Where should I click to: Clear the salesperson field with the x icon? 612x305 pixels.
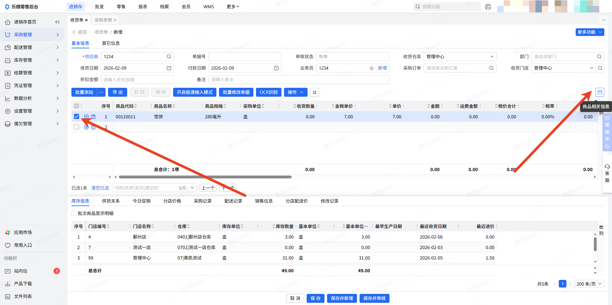[371, 68]
